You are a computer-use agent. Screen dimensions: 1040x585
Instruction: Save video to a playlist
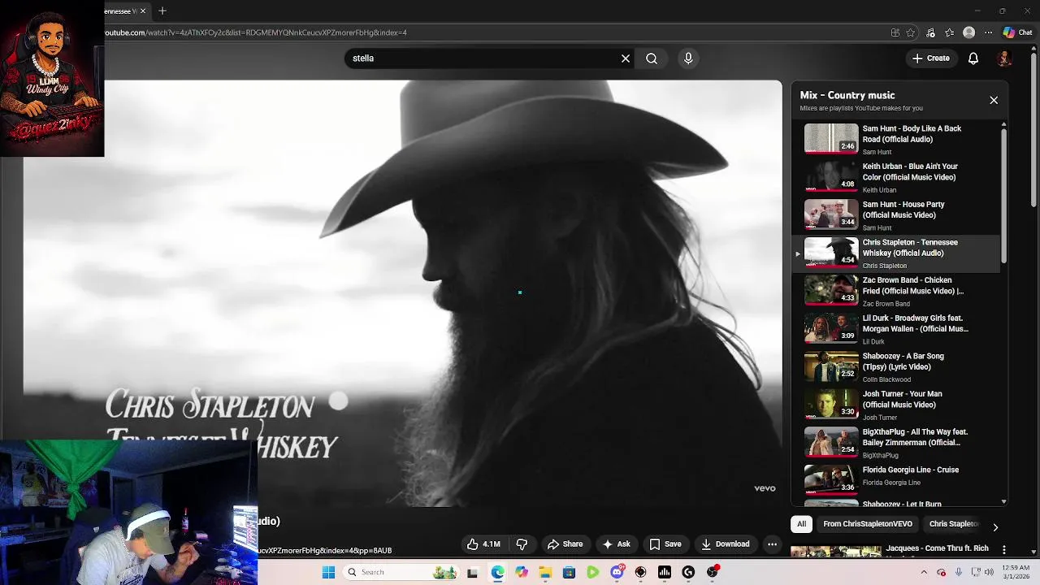click(665, 544)
